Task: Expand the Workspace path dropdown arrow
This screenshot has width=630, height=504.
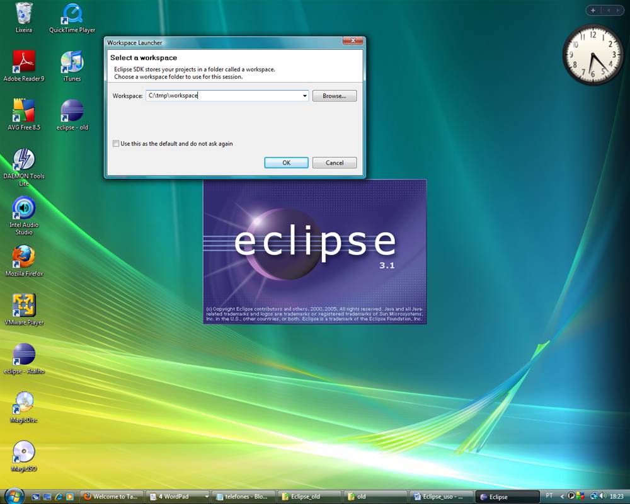Action: 304,96
